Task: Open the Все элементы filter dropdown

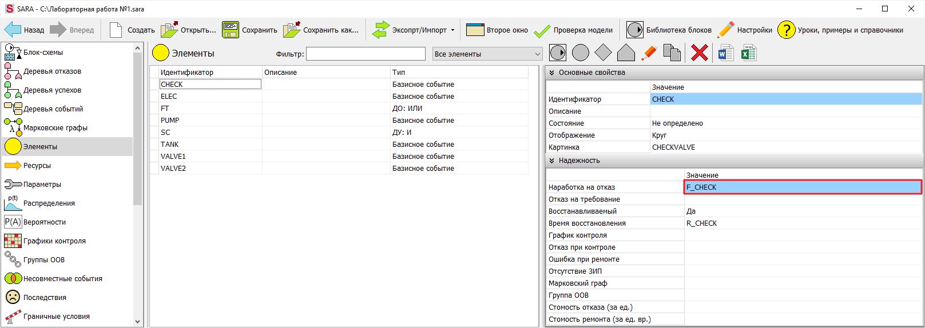Action: coord(487,54)
